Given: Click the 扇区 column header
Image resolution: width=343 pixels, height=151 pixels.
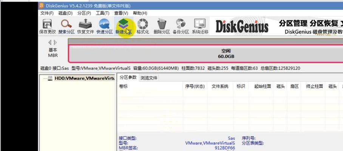Looking at the screenshot, I should [x=294, y=86].
